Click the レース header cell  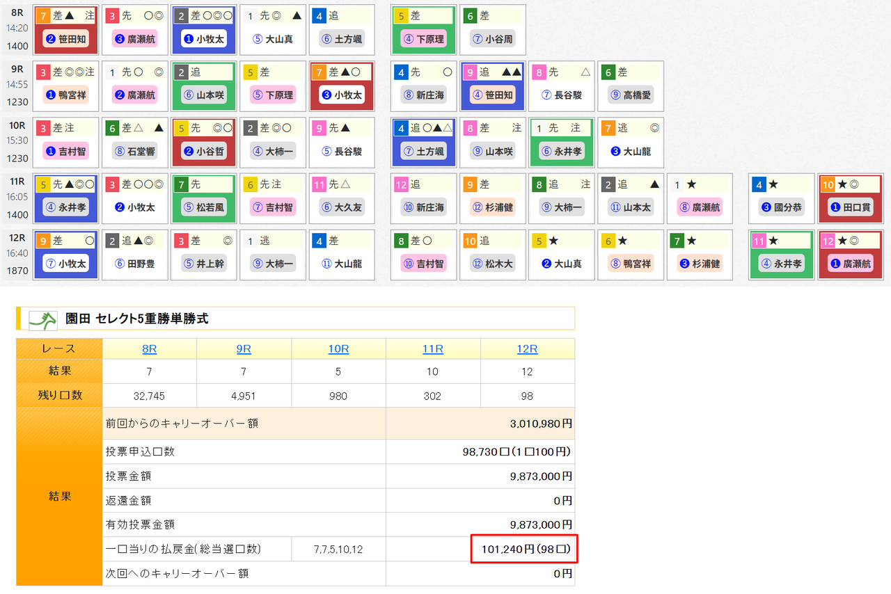(x=59, y=348)
